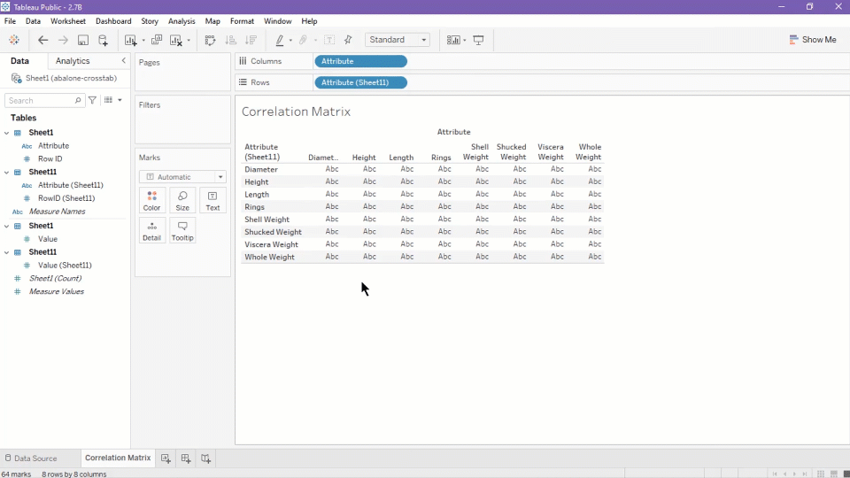
Task: Click the New worksheet tab icon
Action: (x=166, y=459)
